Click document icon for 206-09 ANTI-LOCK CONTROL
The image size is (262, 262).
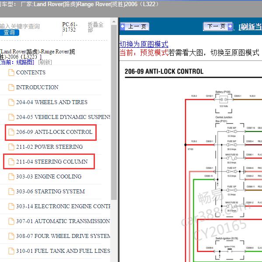11,132
